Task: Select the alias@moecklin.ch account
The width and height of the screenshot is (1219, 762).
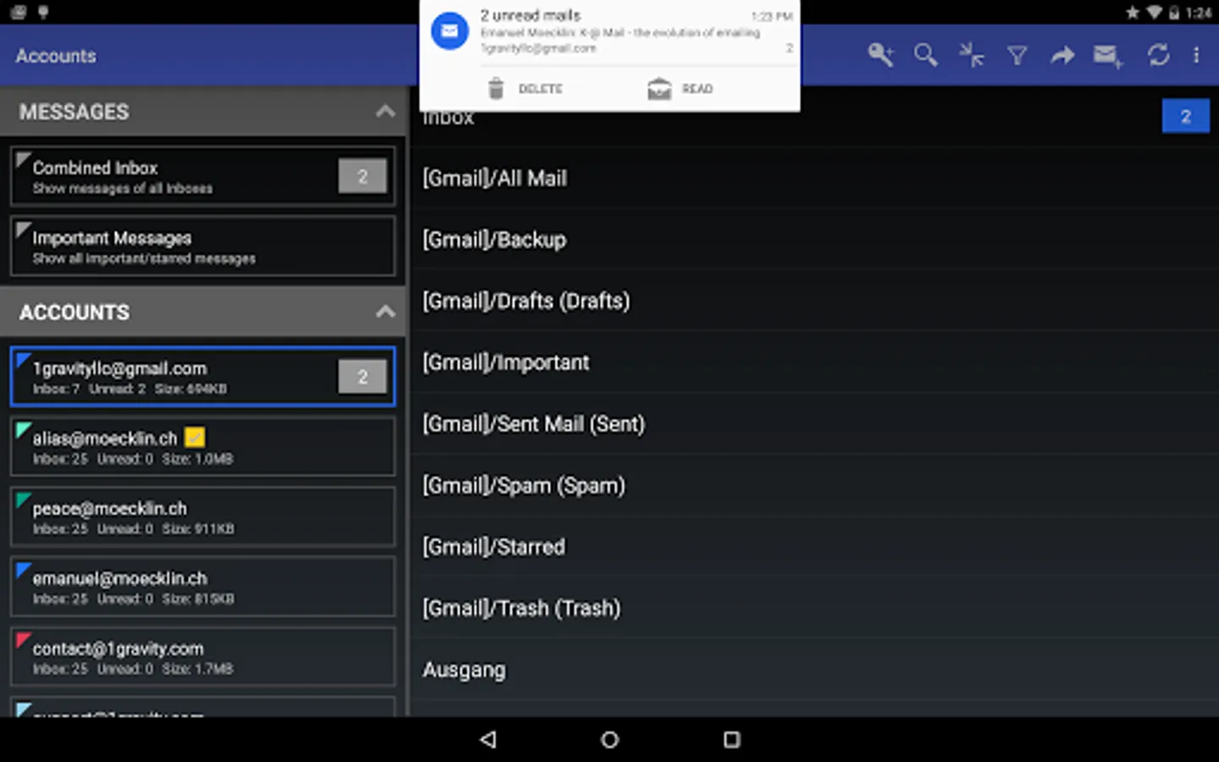Action: click(202, 446)
